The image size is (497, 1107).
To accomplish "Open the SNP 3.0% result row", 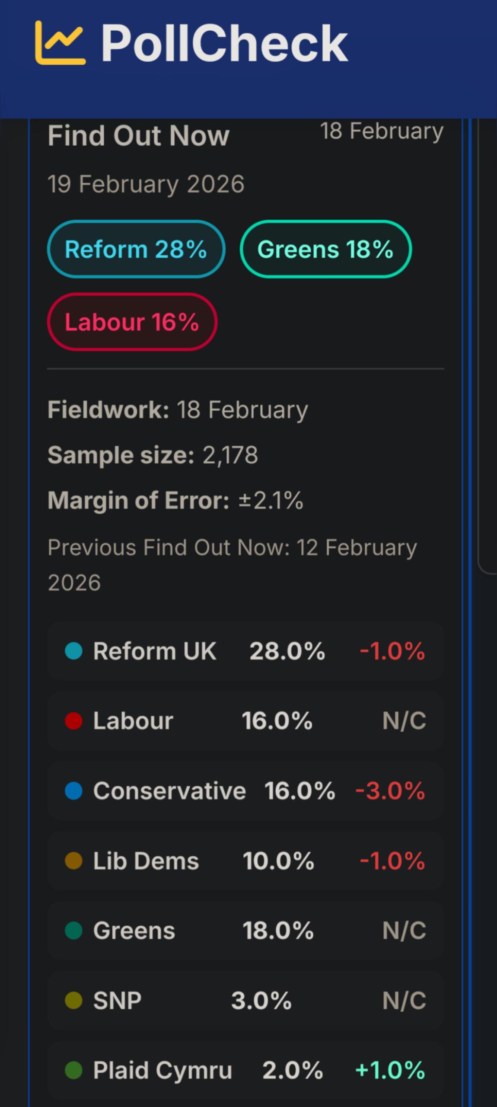I will pyautogui.click(x=245, y=1000).
